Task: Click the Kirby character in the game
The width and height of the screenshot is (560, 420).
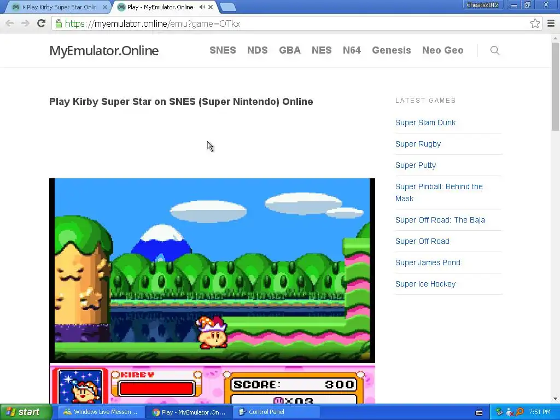Action: [x=212, y=332]
